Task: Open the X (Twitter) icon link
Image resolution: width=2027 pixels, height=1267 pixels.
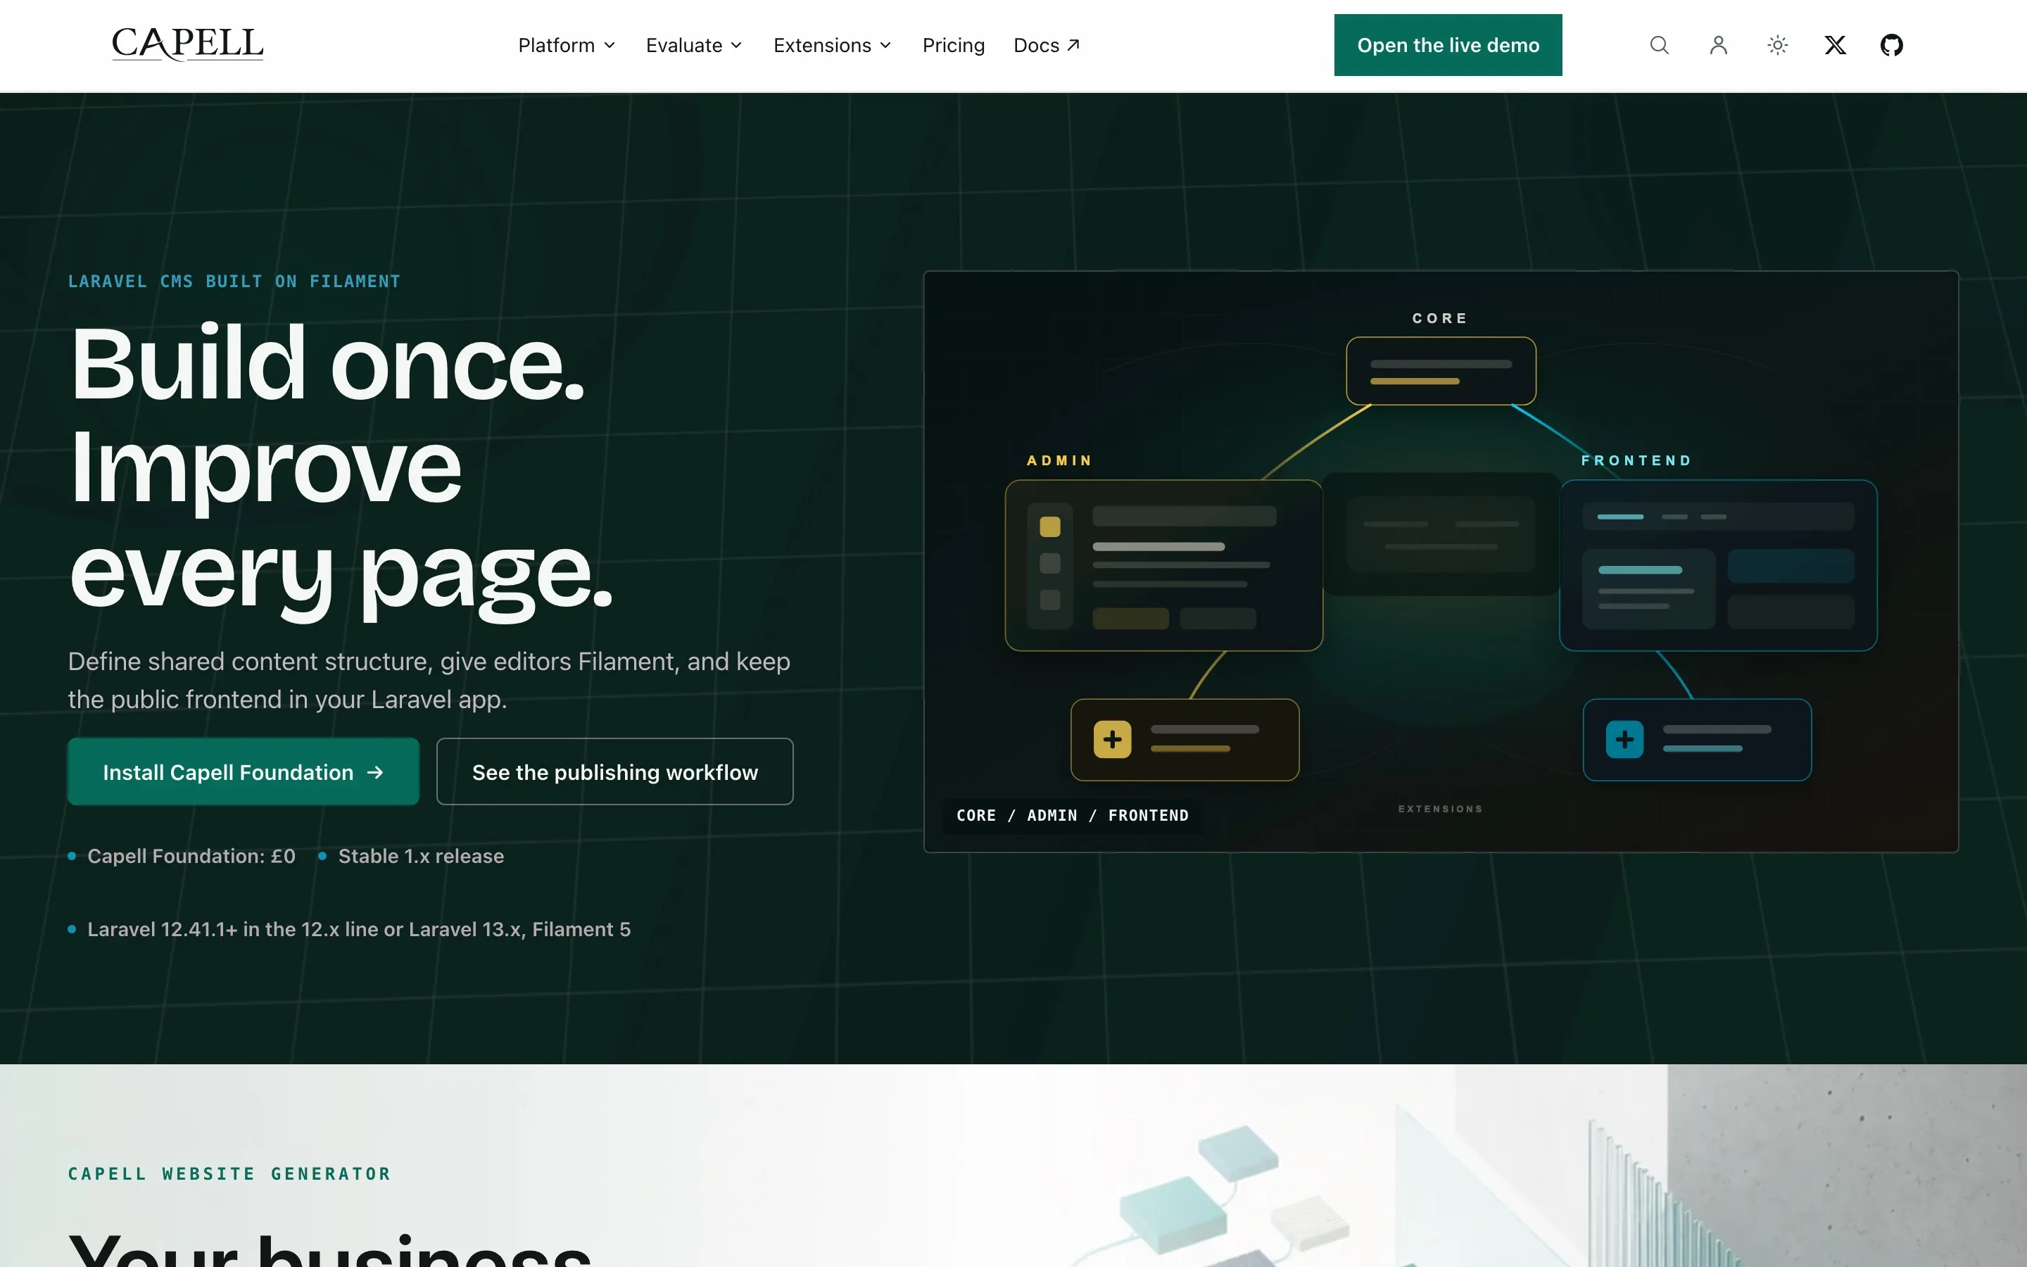Action: [x=1835, y=45]
